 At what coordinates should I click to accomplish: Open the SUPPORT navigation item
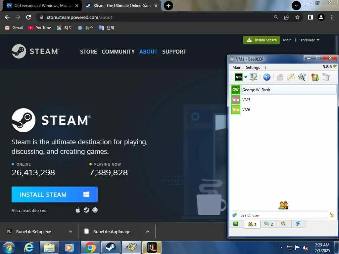pyautogui.click(x=174, y=52)
